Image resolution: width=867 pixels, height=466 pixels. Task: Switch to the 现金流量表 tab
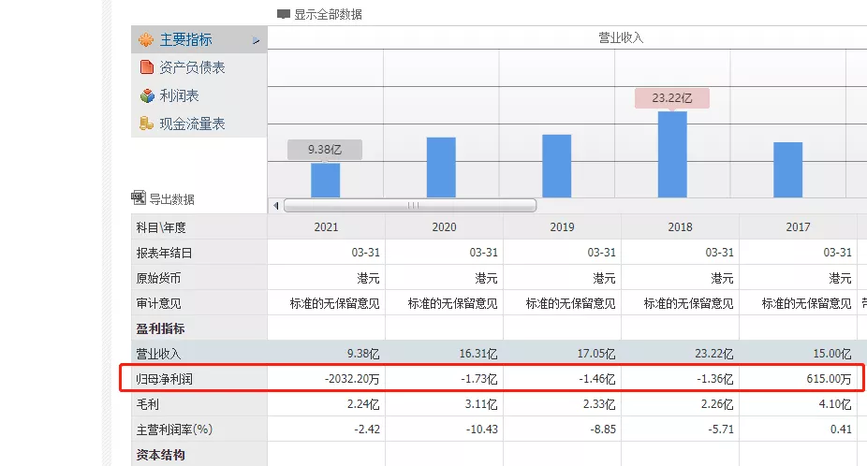click(199, 124)
